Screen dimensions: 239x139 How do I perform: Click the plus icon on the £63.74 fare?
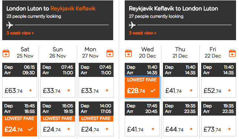pyautogui.click(x=30, y=90)
